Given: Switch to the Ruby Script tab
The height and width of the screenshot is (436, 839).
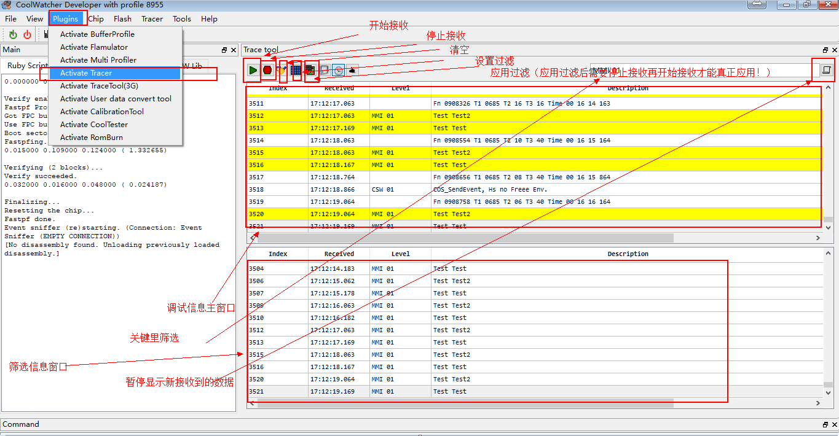Looking at the screenshot, I should tap(26, 66).
